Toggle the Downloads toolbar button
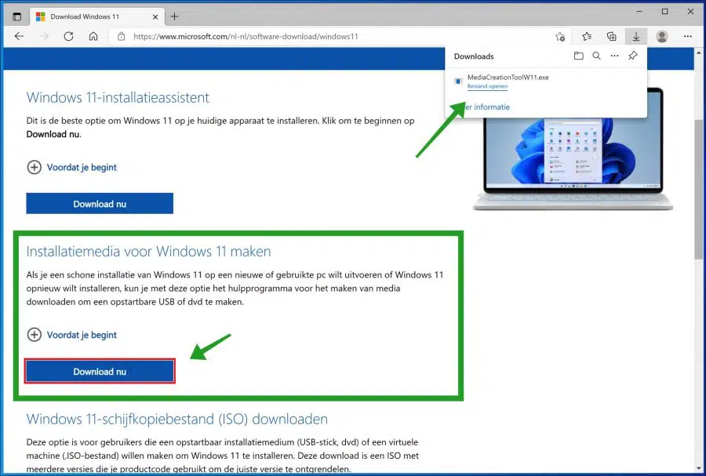Image resolution: width=706 pixels, height=476 pixels. (635, 36)
